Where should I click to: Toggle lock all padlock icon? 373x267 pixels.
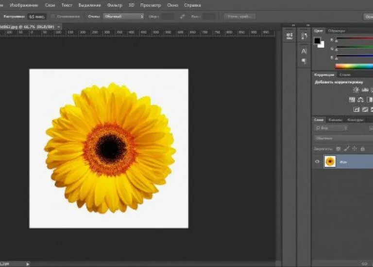point(362,149)
